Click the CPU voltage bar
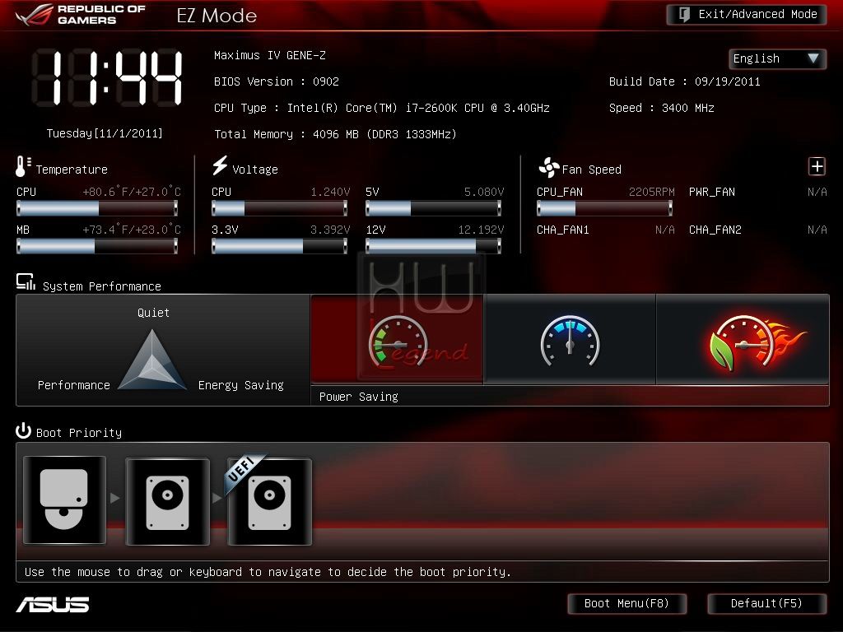The image size is (843, 632). (x=280, y=208)
